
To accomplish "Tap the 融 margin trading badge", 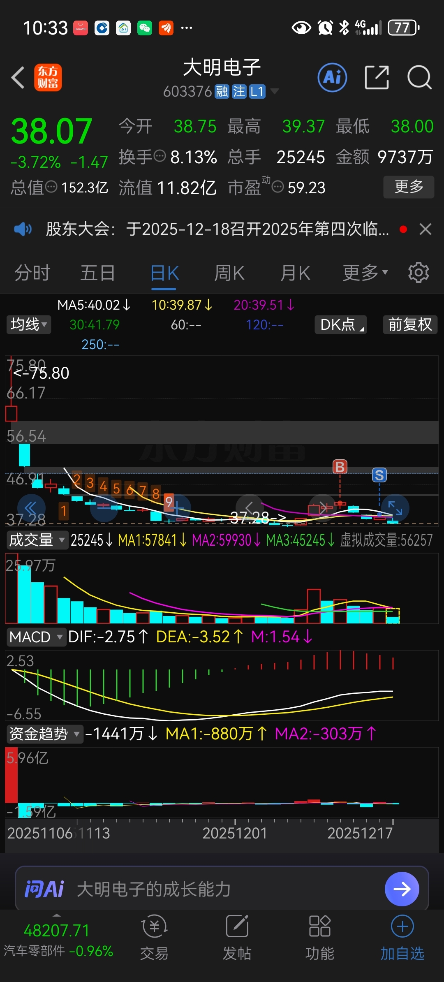I will tap(222, 91).
